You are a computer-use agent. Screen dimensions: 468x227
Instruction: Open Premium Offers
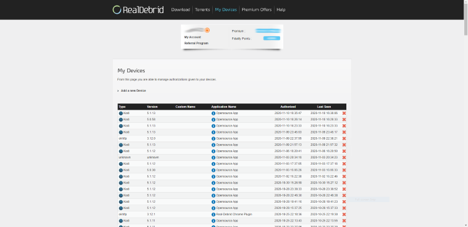click(256, 10)
